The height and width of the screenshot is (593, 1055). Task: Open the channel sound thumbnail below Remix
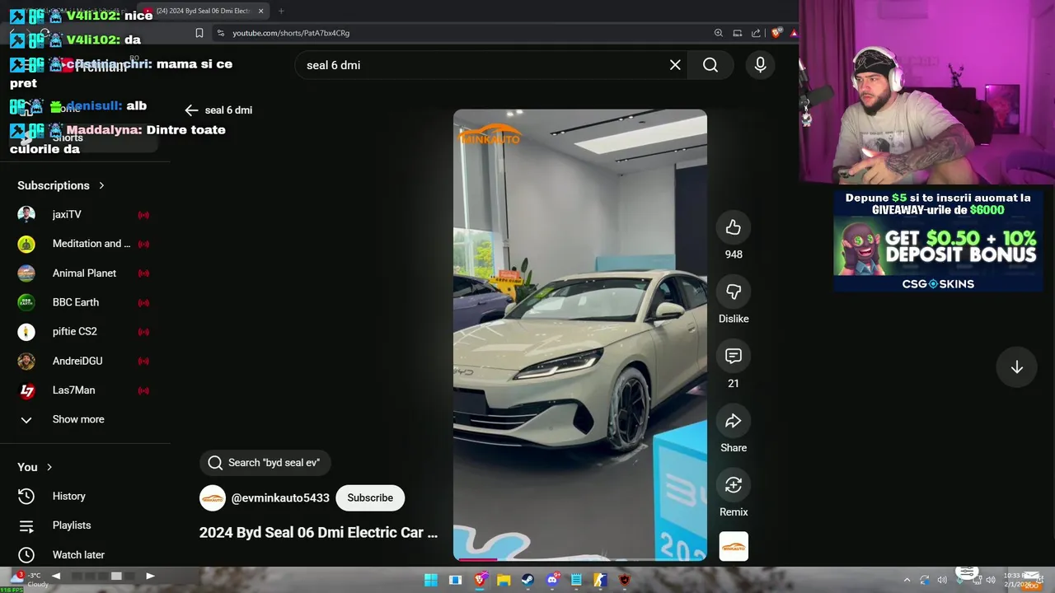(x=734, y=547)
